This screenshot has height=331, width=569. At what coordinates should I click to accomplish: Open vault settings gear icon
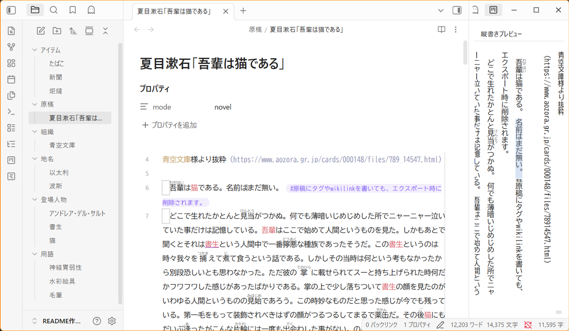coord(112,321)
